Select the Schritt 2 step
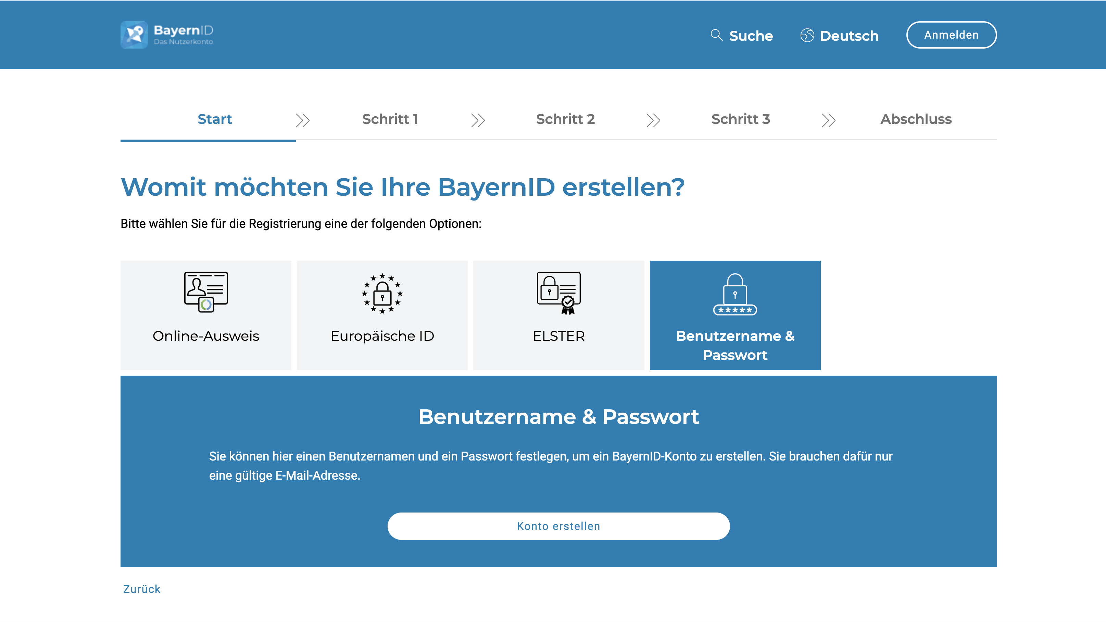The image size is (1106, 622). tap(565, 119)
